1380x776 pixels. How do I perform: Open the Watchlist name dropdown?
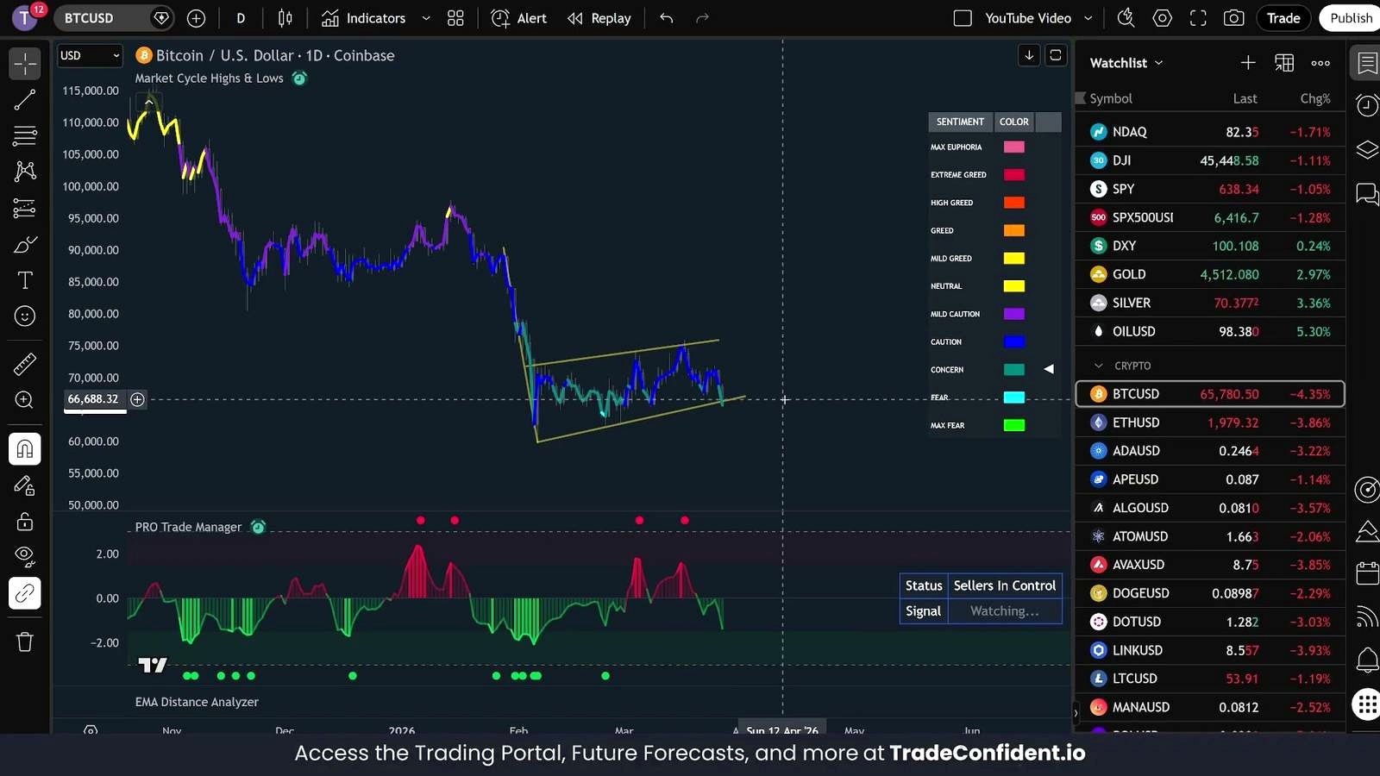point(1126,63)
